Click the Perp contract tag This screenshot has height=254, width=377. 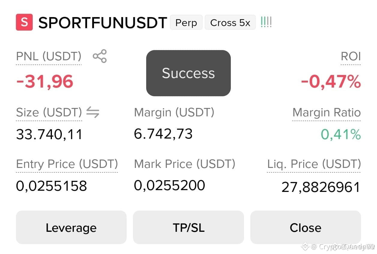(x=186, y=22)
